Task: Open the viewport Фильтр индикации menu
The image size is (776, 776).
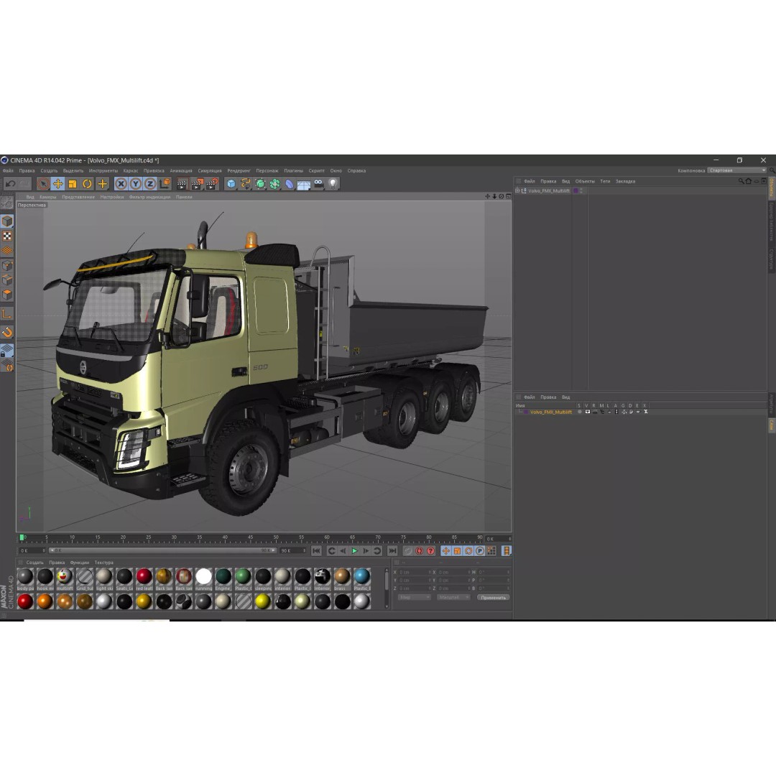Action: coord(149,197)
